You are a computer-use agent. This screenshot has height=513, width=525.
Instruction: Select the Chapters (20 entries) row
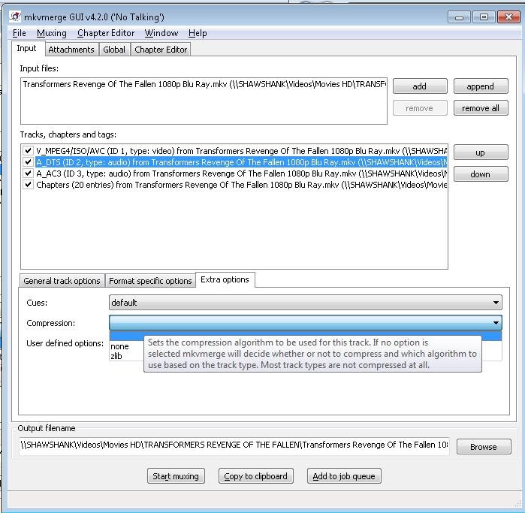[x=241, y=185]
